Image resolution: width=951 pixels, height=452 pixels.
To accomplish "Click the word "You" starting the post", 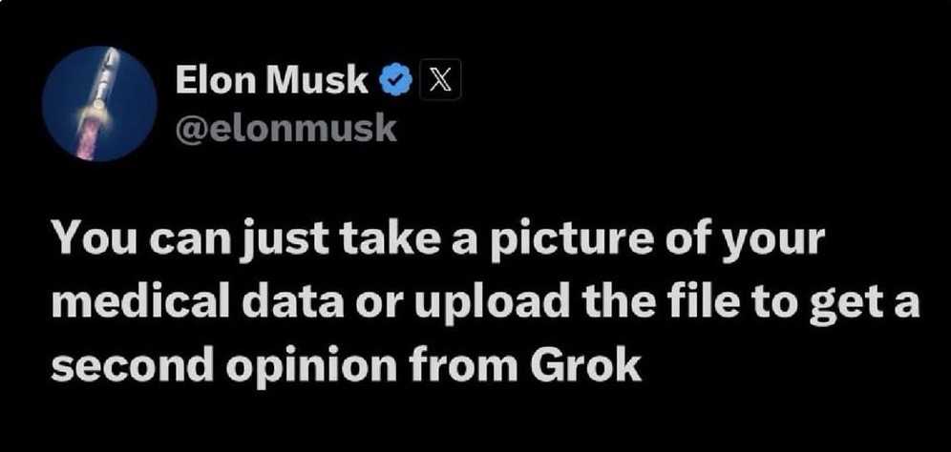I will coord(90,238).
